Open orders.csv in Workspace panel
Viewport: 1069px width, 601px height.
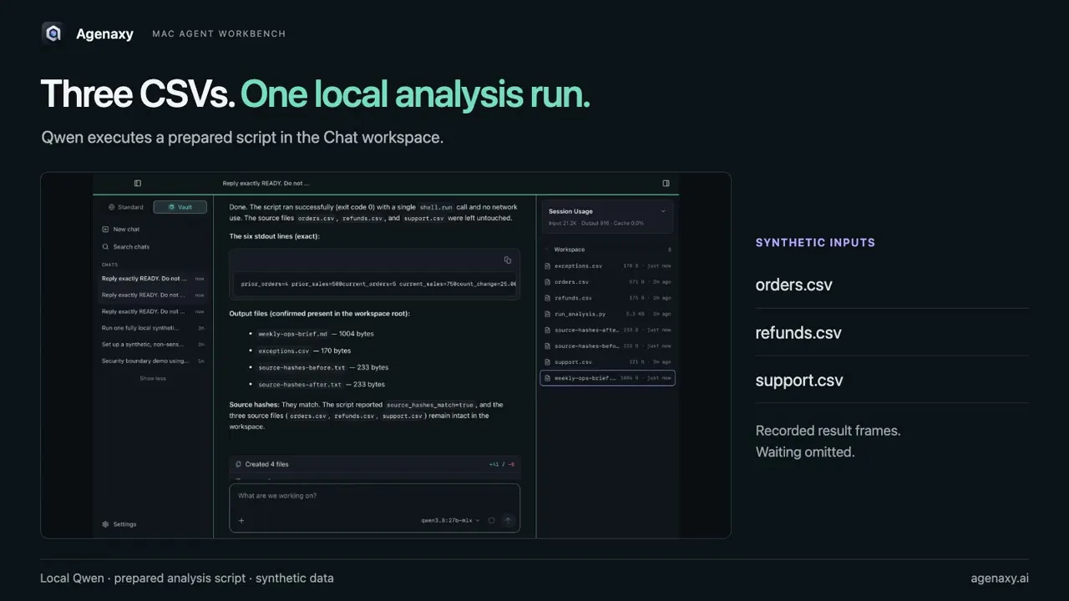(607, 282)
